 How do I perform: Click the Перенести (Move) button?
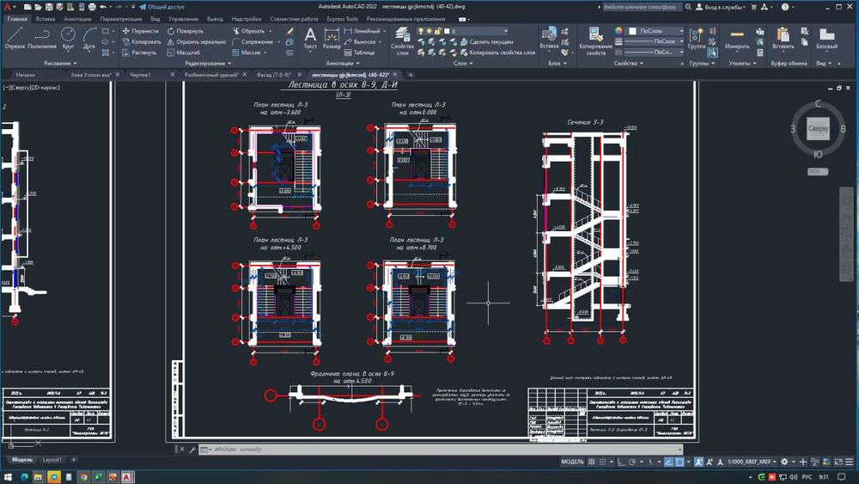140,30
